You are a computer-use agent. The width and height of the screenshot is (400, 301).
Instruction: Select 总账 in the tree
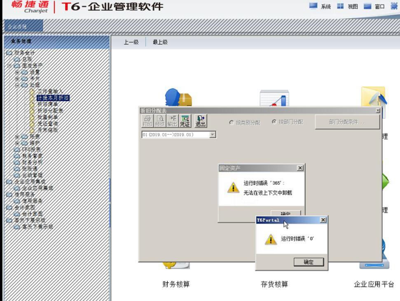(27, 59)
